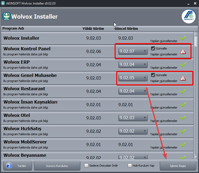Click installed version 9.02.03 of Genel Muhasebe
Image resolution: width=199 pixels, height=173 pixels.
click(x=93, y=78)
